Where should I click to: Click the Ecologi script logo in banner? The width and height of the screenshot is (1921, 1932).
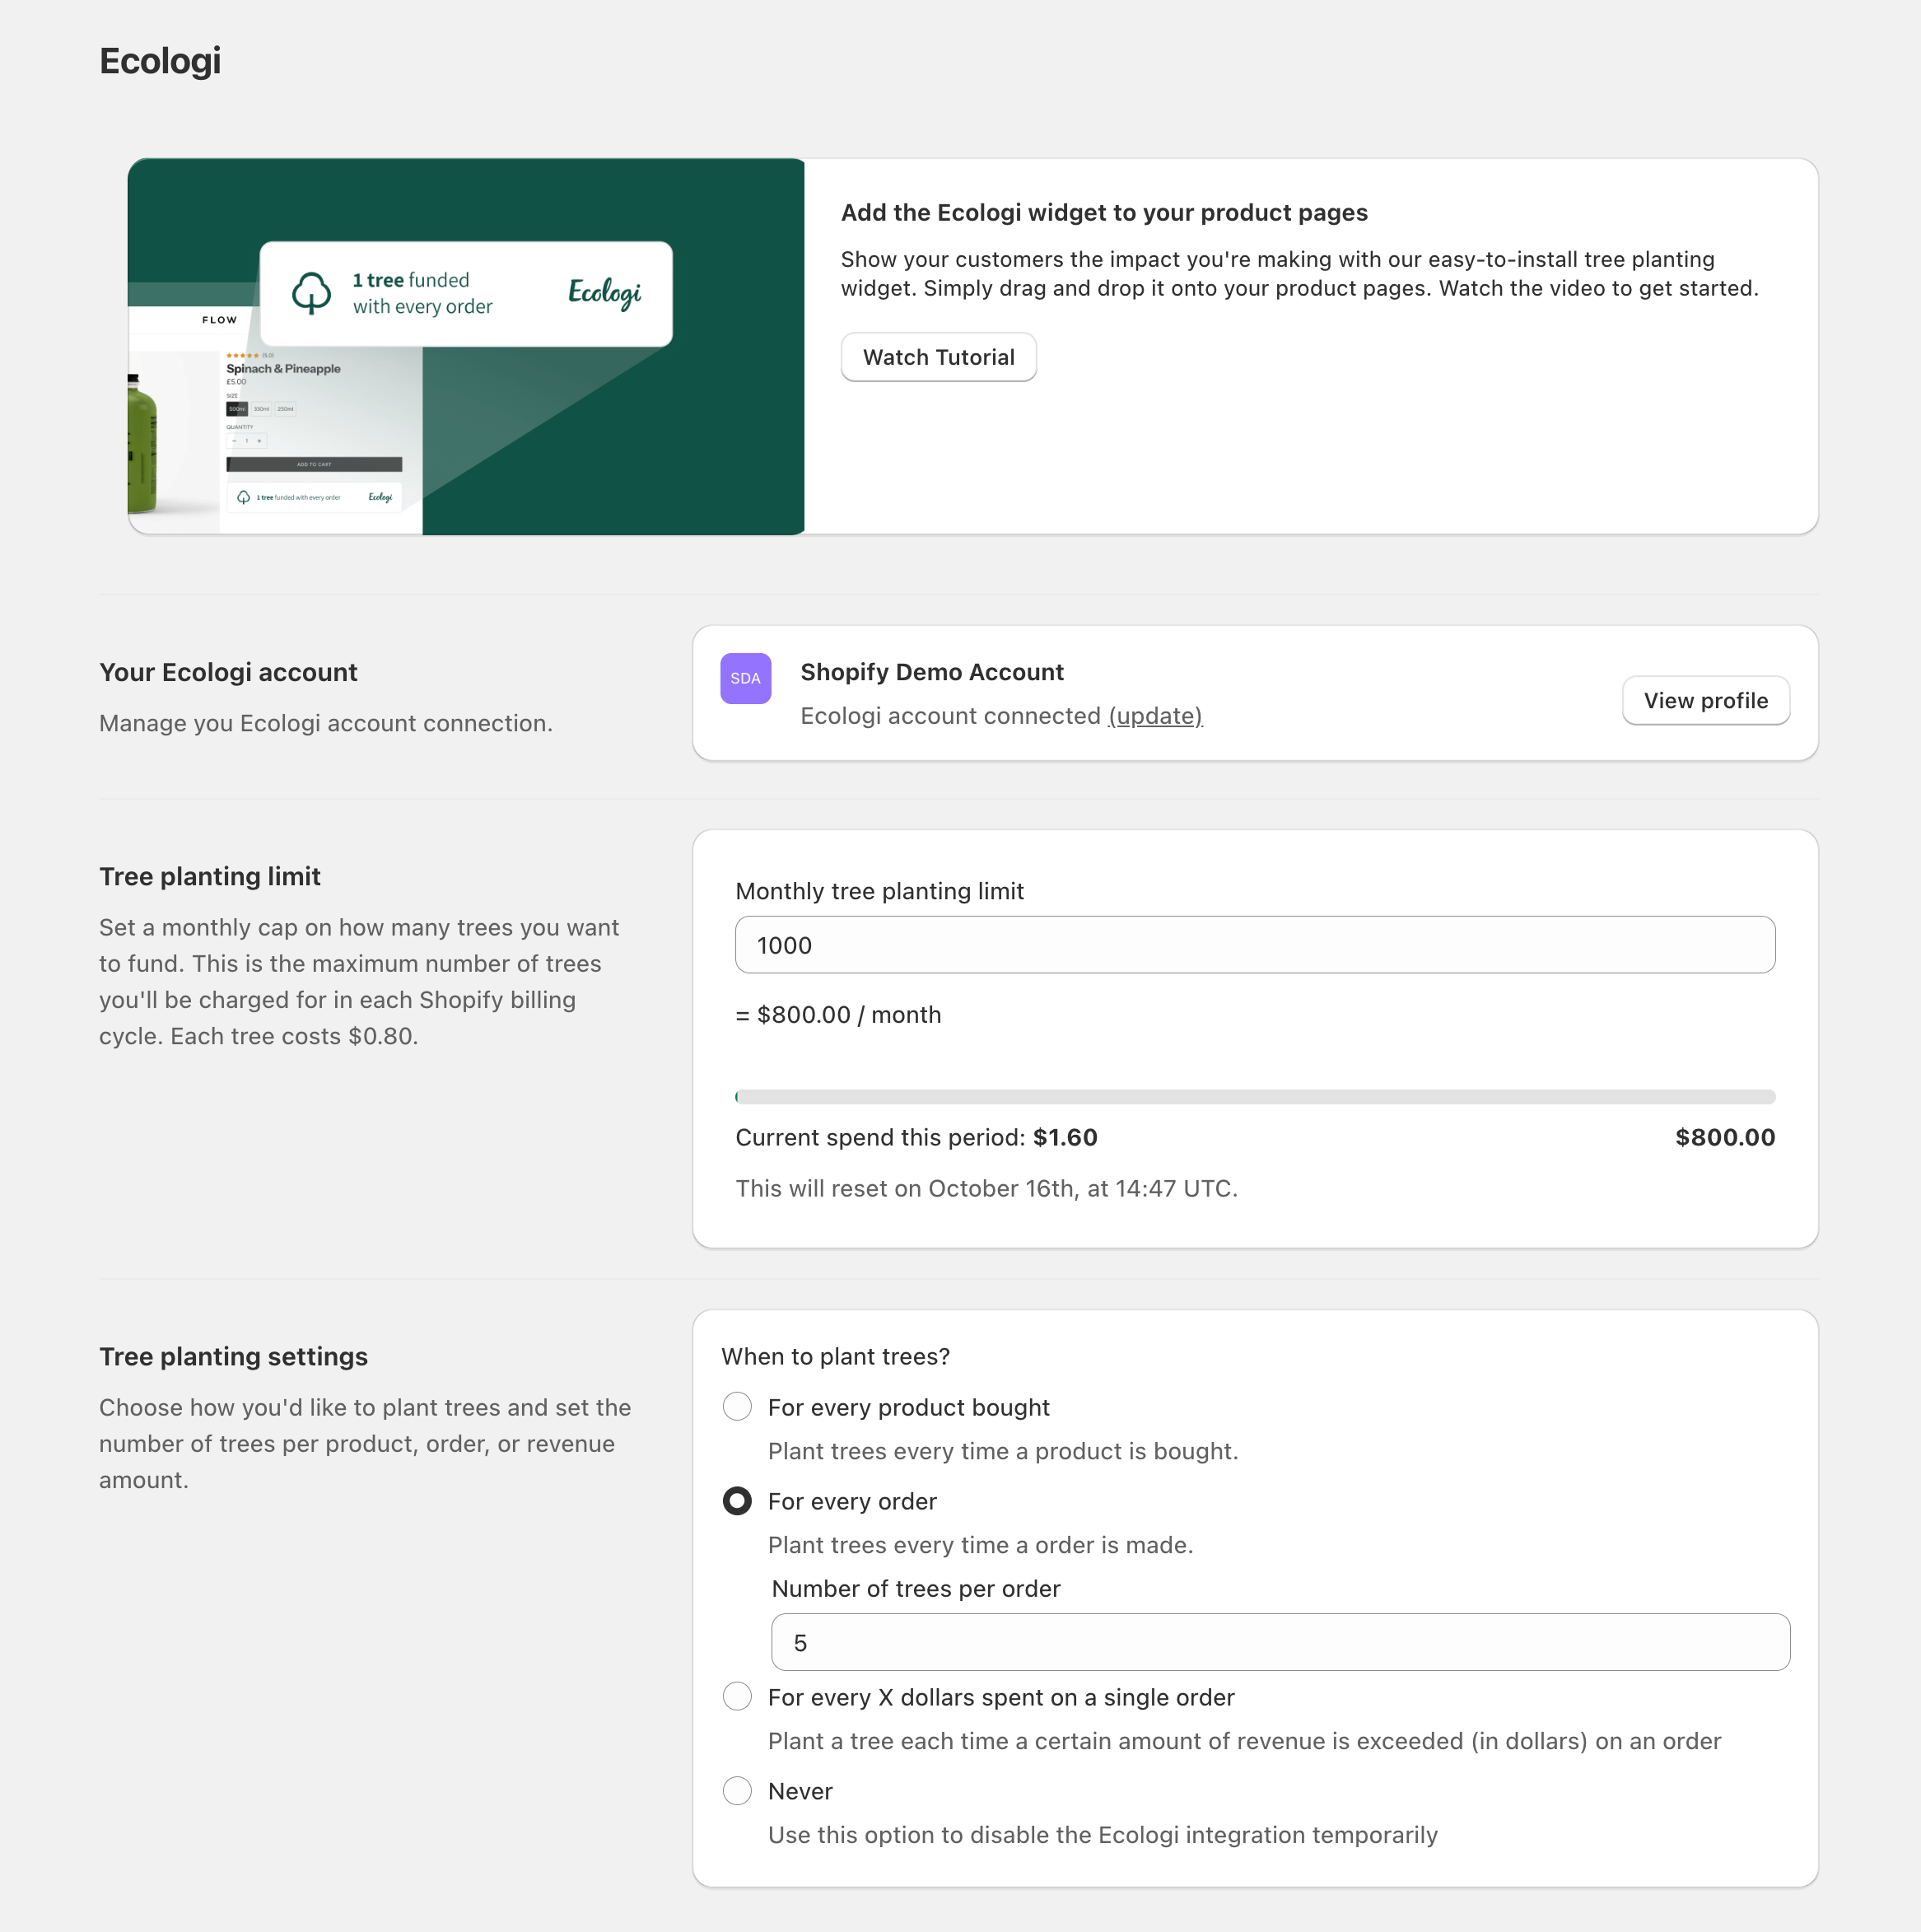(604, 292)
